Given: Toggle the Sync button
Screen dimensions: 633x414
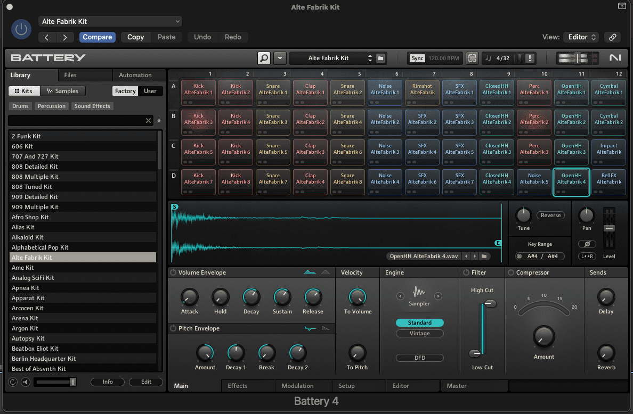Looking at the screenshot, I should click(417, 58).
